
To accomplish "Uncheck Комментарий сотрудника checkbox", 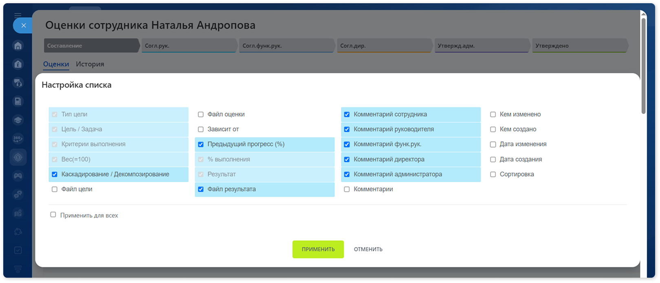I will pos(347,114).
